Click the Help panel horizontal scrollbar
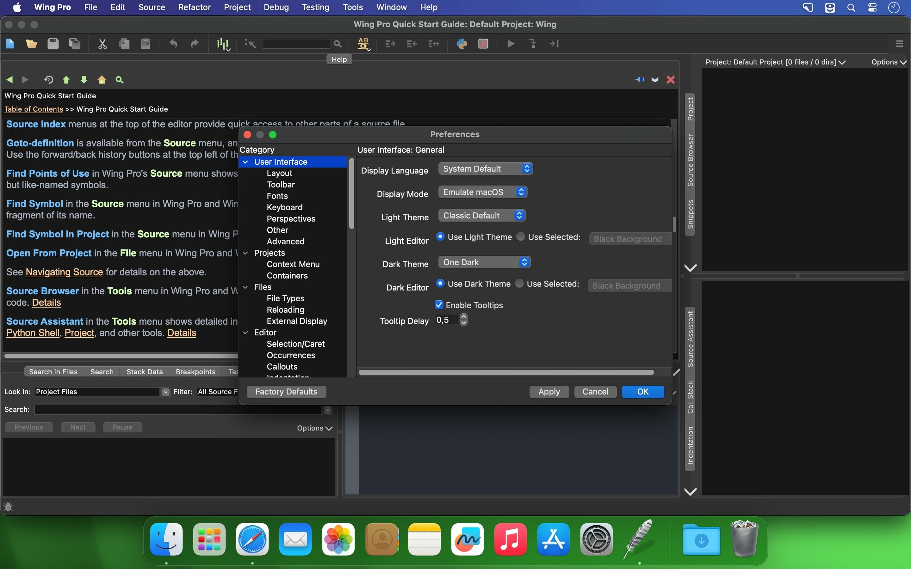Screen dimensions: 911x569 [x=121, y=356]
